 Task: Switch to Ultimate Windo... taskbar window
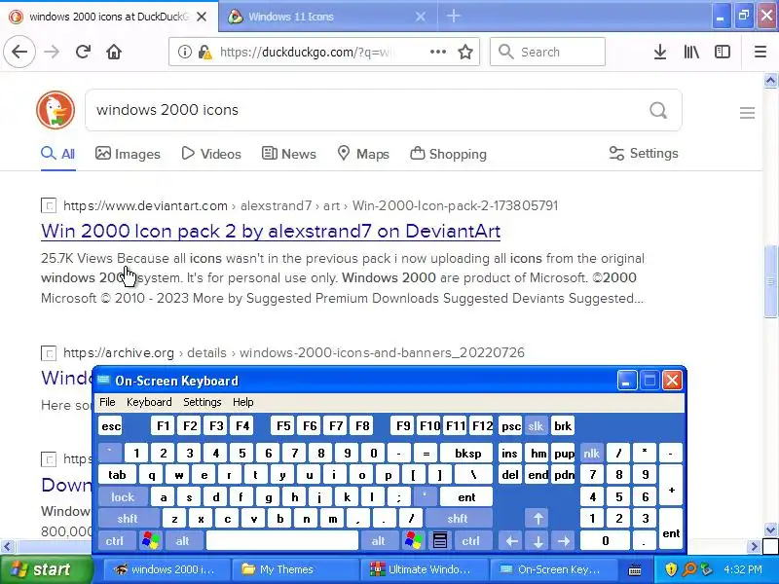(x=425, y=569)
